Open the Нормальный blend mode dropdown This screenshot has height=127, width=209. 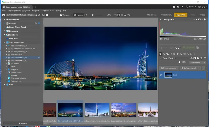197,62
